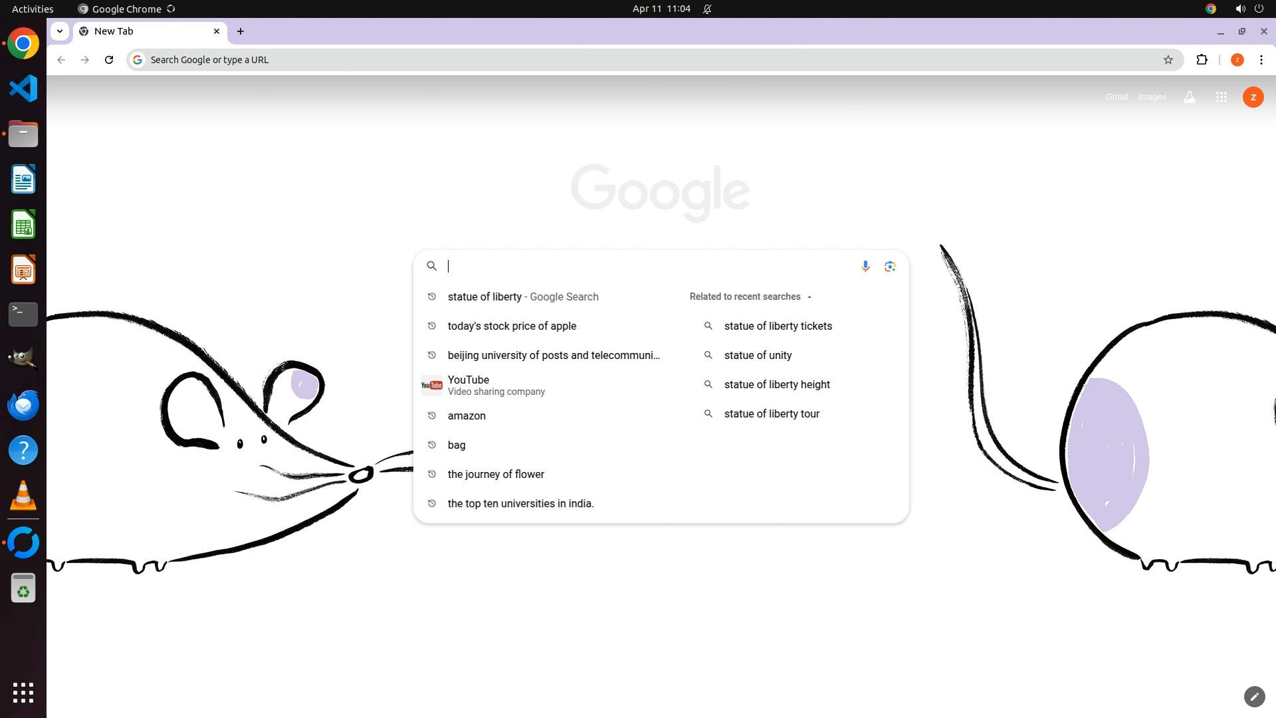Open the Activities overview

(x=33, y=9)
